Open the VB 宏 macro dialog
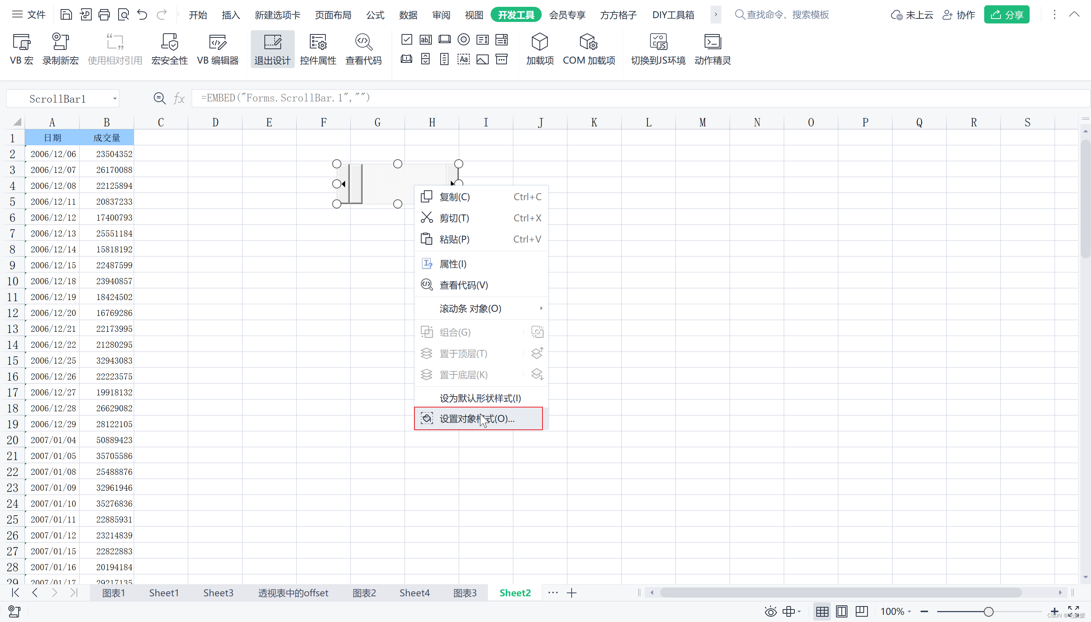This screenshot has width=1091, height=622. coord(21,49)
